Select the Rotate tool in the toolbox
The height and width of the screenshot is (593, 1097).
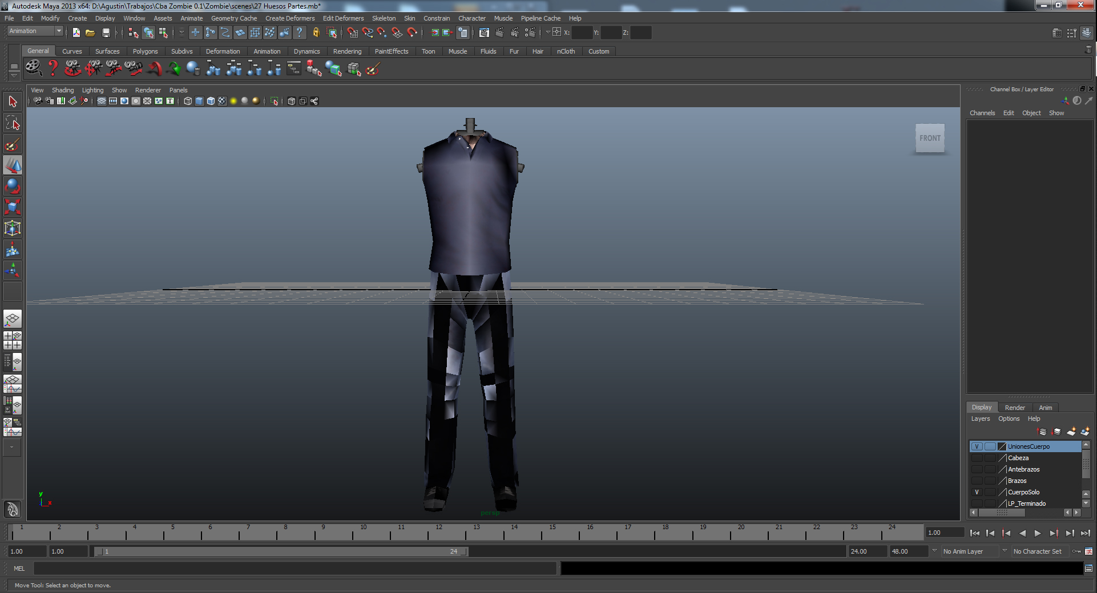pyautogui.click(x=13, y=186)
